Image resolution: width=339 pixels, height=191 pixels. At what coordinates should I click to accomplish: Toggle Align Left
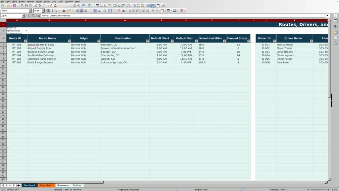(x=77, y=11)
